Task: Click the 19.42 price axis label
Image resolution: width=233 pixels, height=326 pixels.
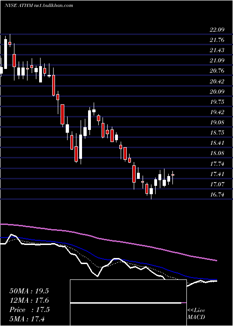Action: tap(217, 112)
